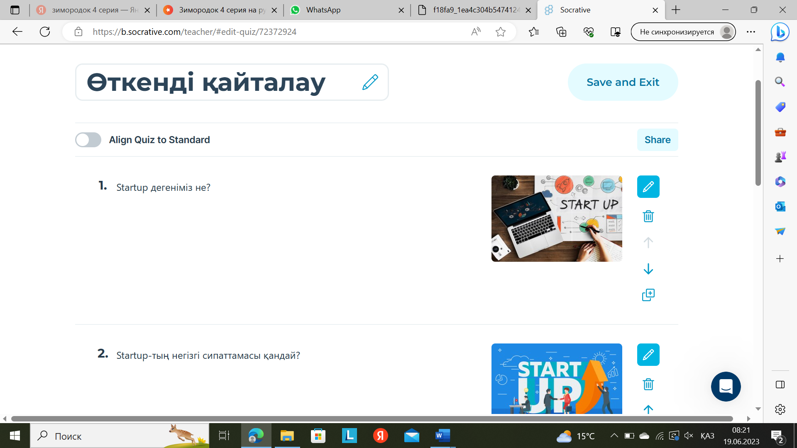Open the sync profile button dropdown

(683, 32)
